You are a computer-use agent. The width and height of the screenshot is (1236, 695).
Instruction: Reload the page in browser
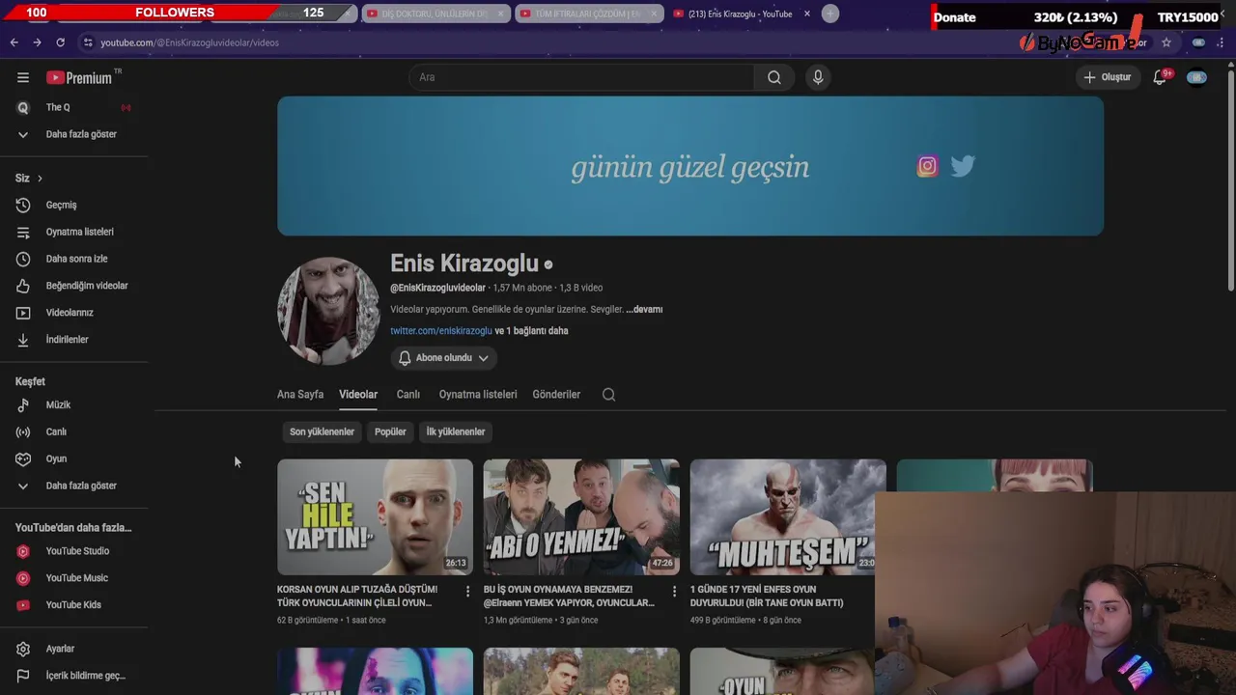60,42
